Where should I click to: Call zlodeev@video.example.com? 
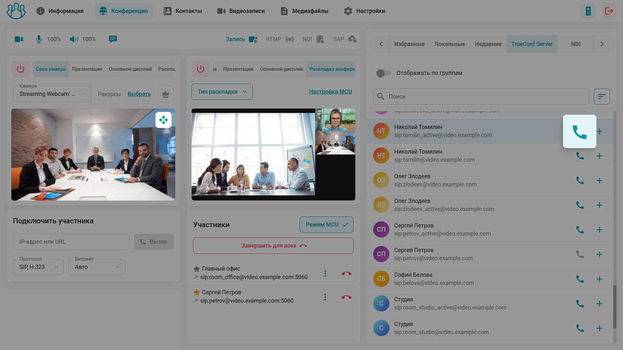coord(580,181)
